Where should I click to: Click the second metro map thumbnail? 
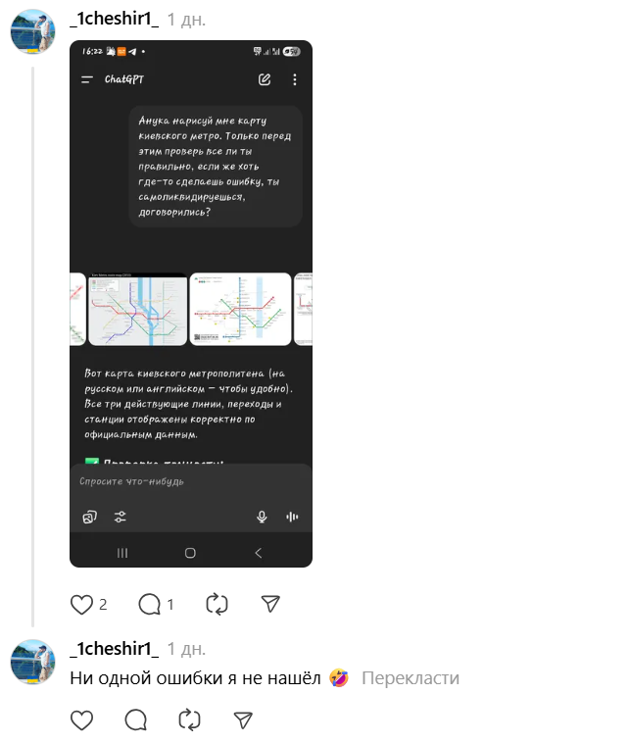[240, 309]
